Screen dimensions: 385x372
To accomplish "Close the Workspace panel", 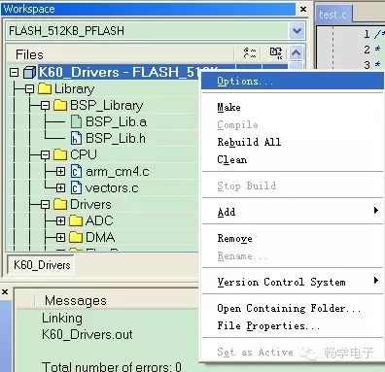I will pos(303,9).
